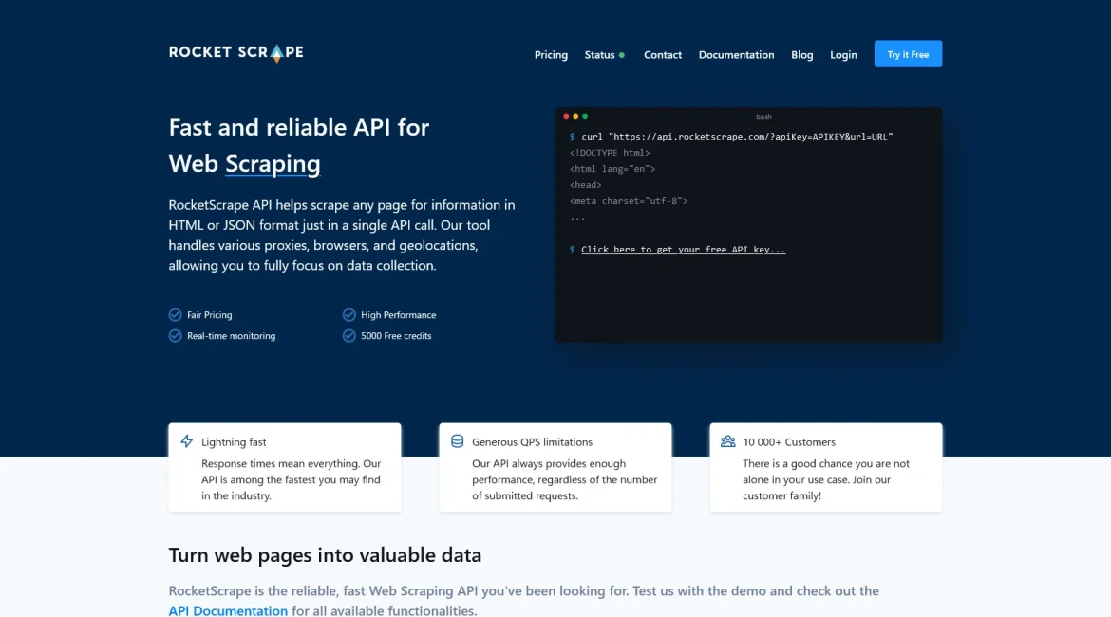Click the curl command line in terminal
Viewport: 1111px width, 617px height.
coord(731,137)
